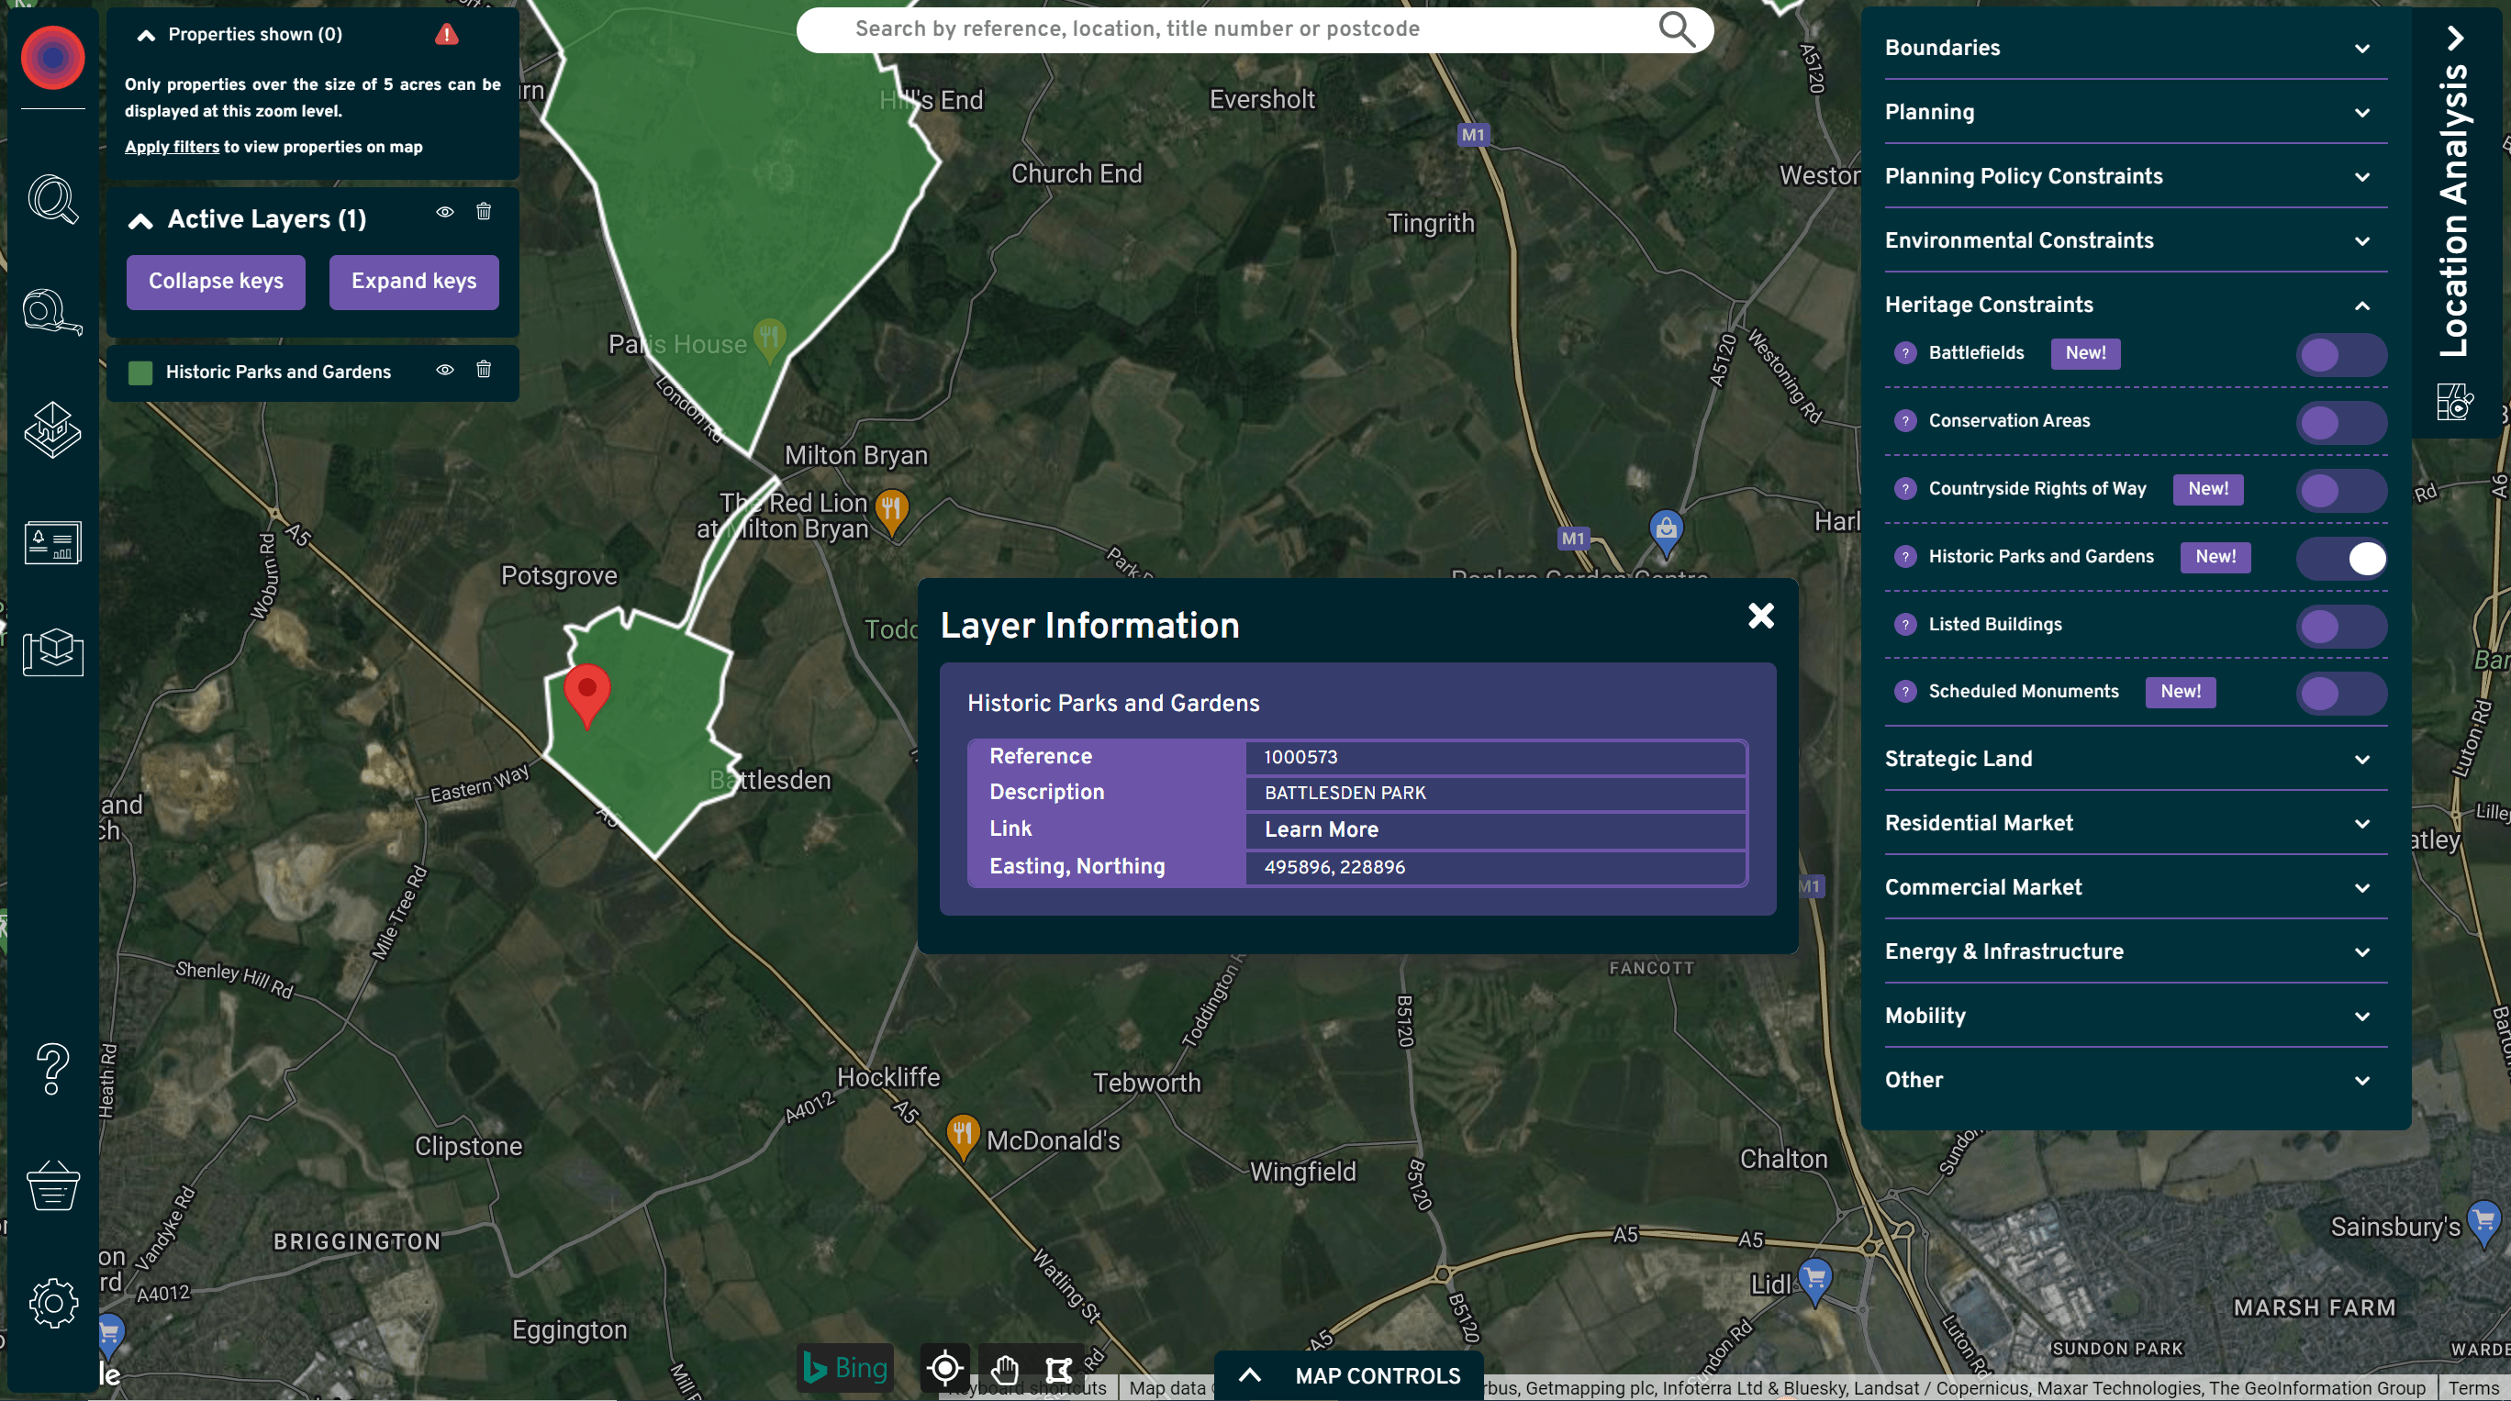Click the Collapse keys button
Screen dimensions: 2511x1401
pos(216,282)
